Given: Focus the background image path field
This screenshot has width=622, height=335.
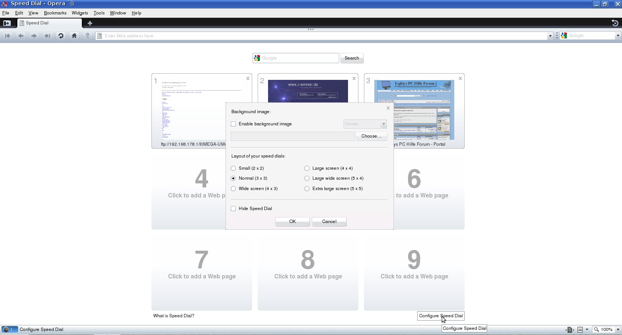Looking at the screenshot, I should pos(292,136).
